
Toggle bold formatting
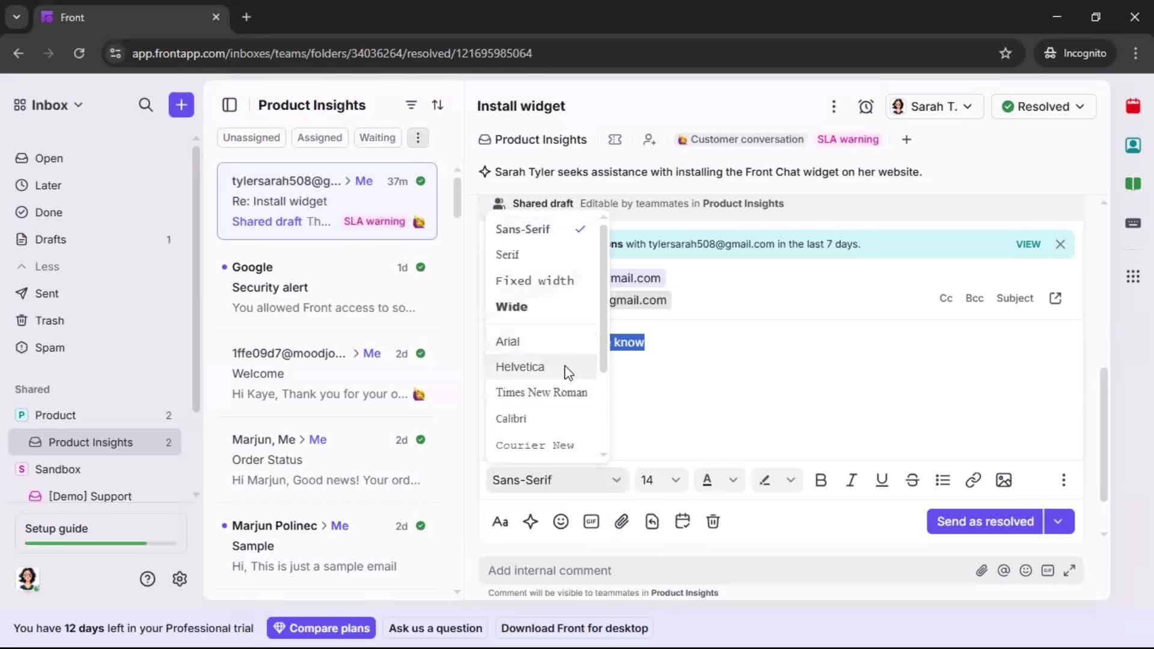point(821,480)
